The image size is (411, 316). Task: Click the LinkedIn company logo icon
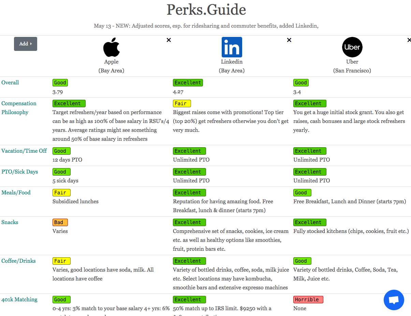pyautogui.click(x=232, y=47)
